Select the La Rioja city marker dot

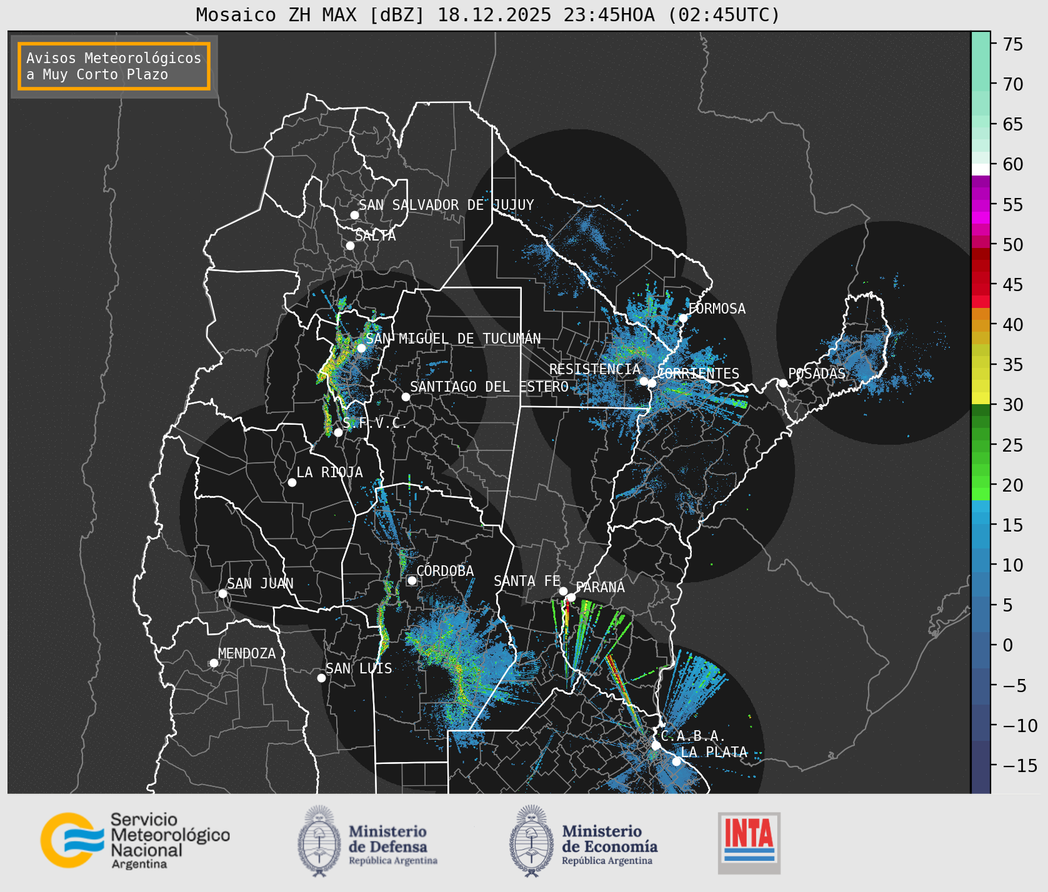point(292,482)
